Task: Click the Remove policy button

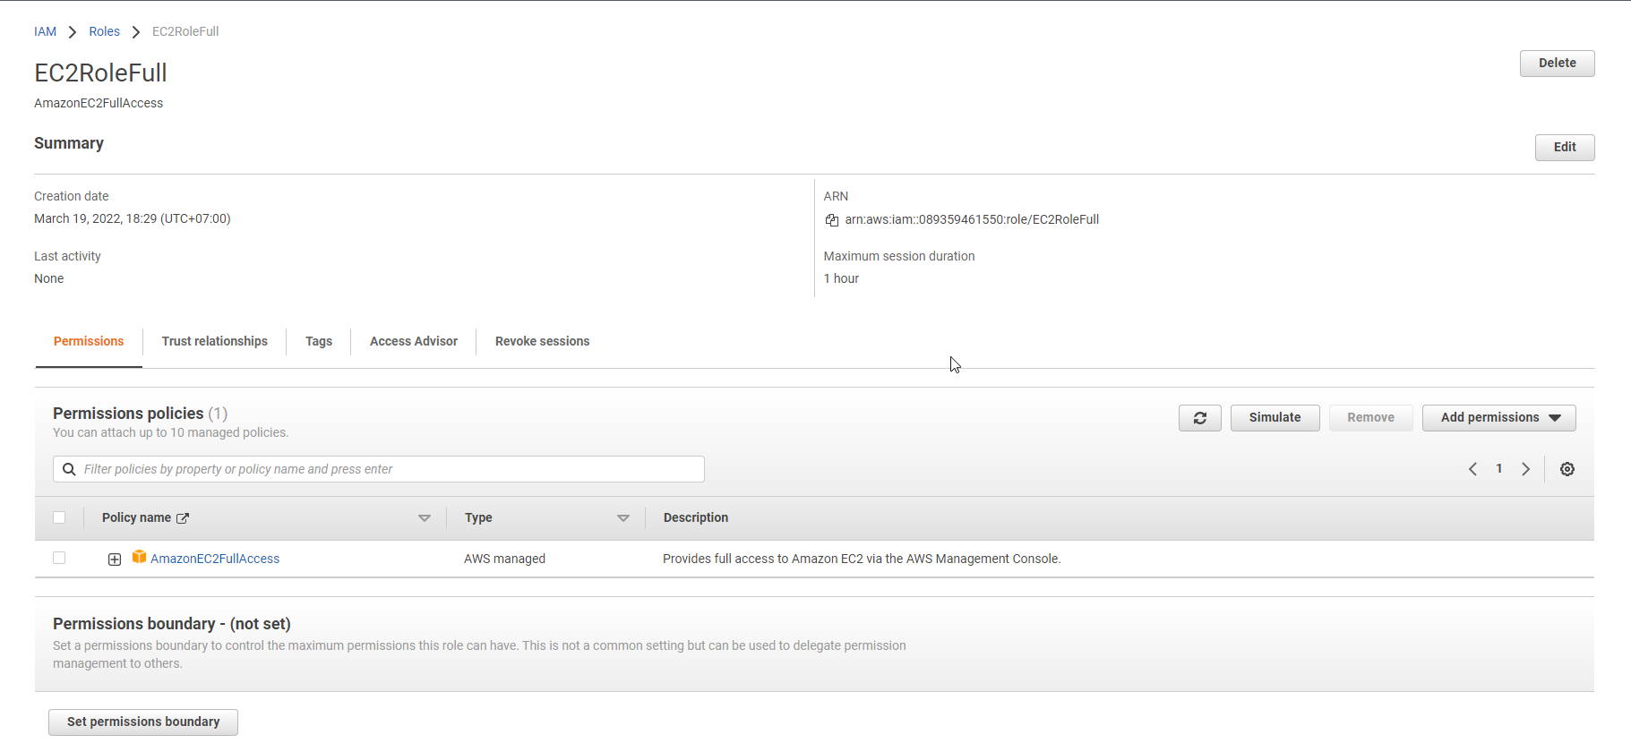Action: click(1370, 418)
